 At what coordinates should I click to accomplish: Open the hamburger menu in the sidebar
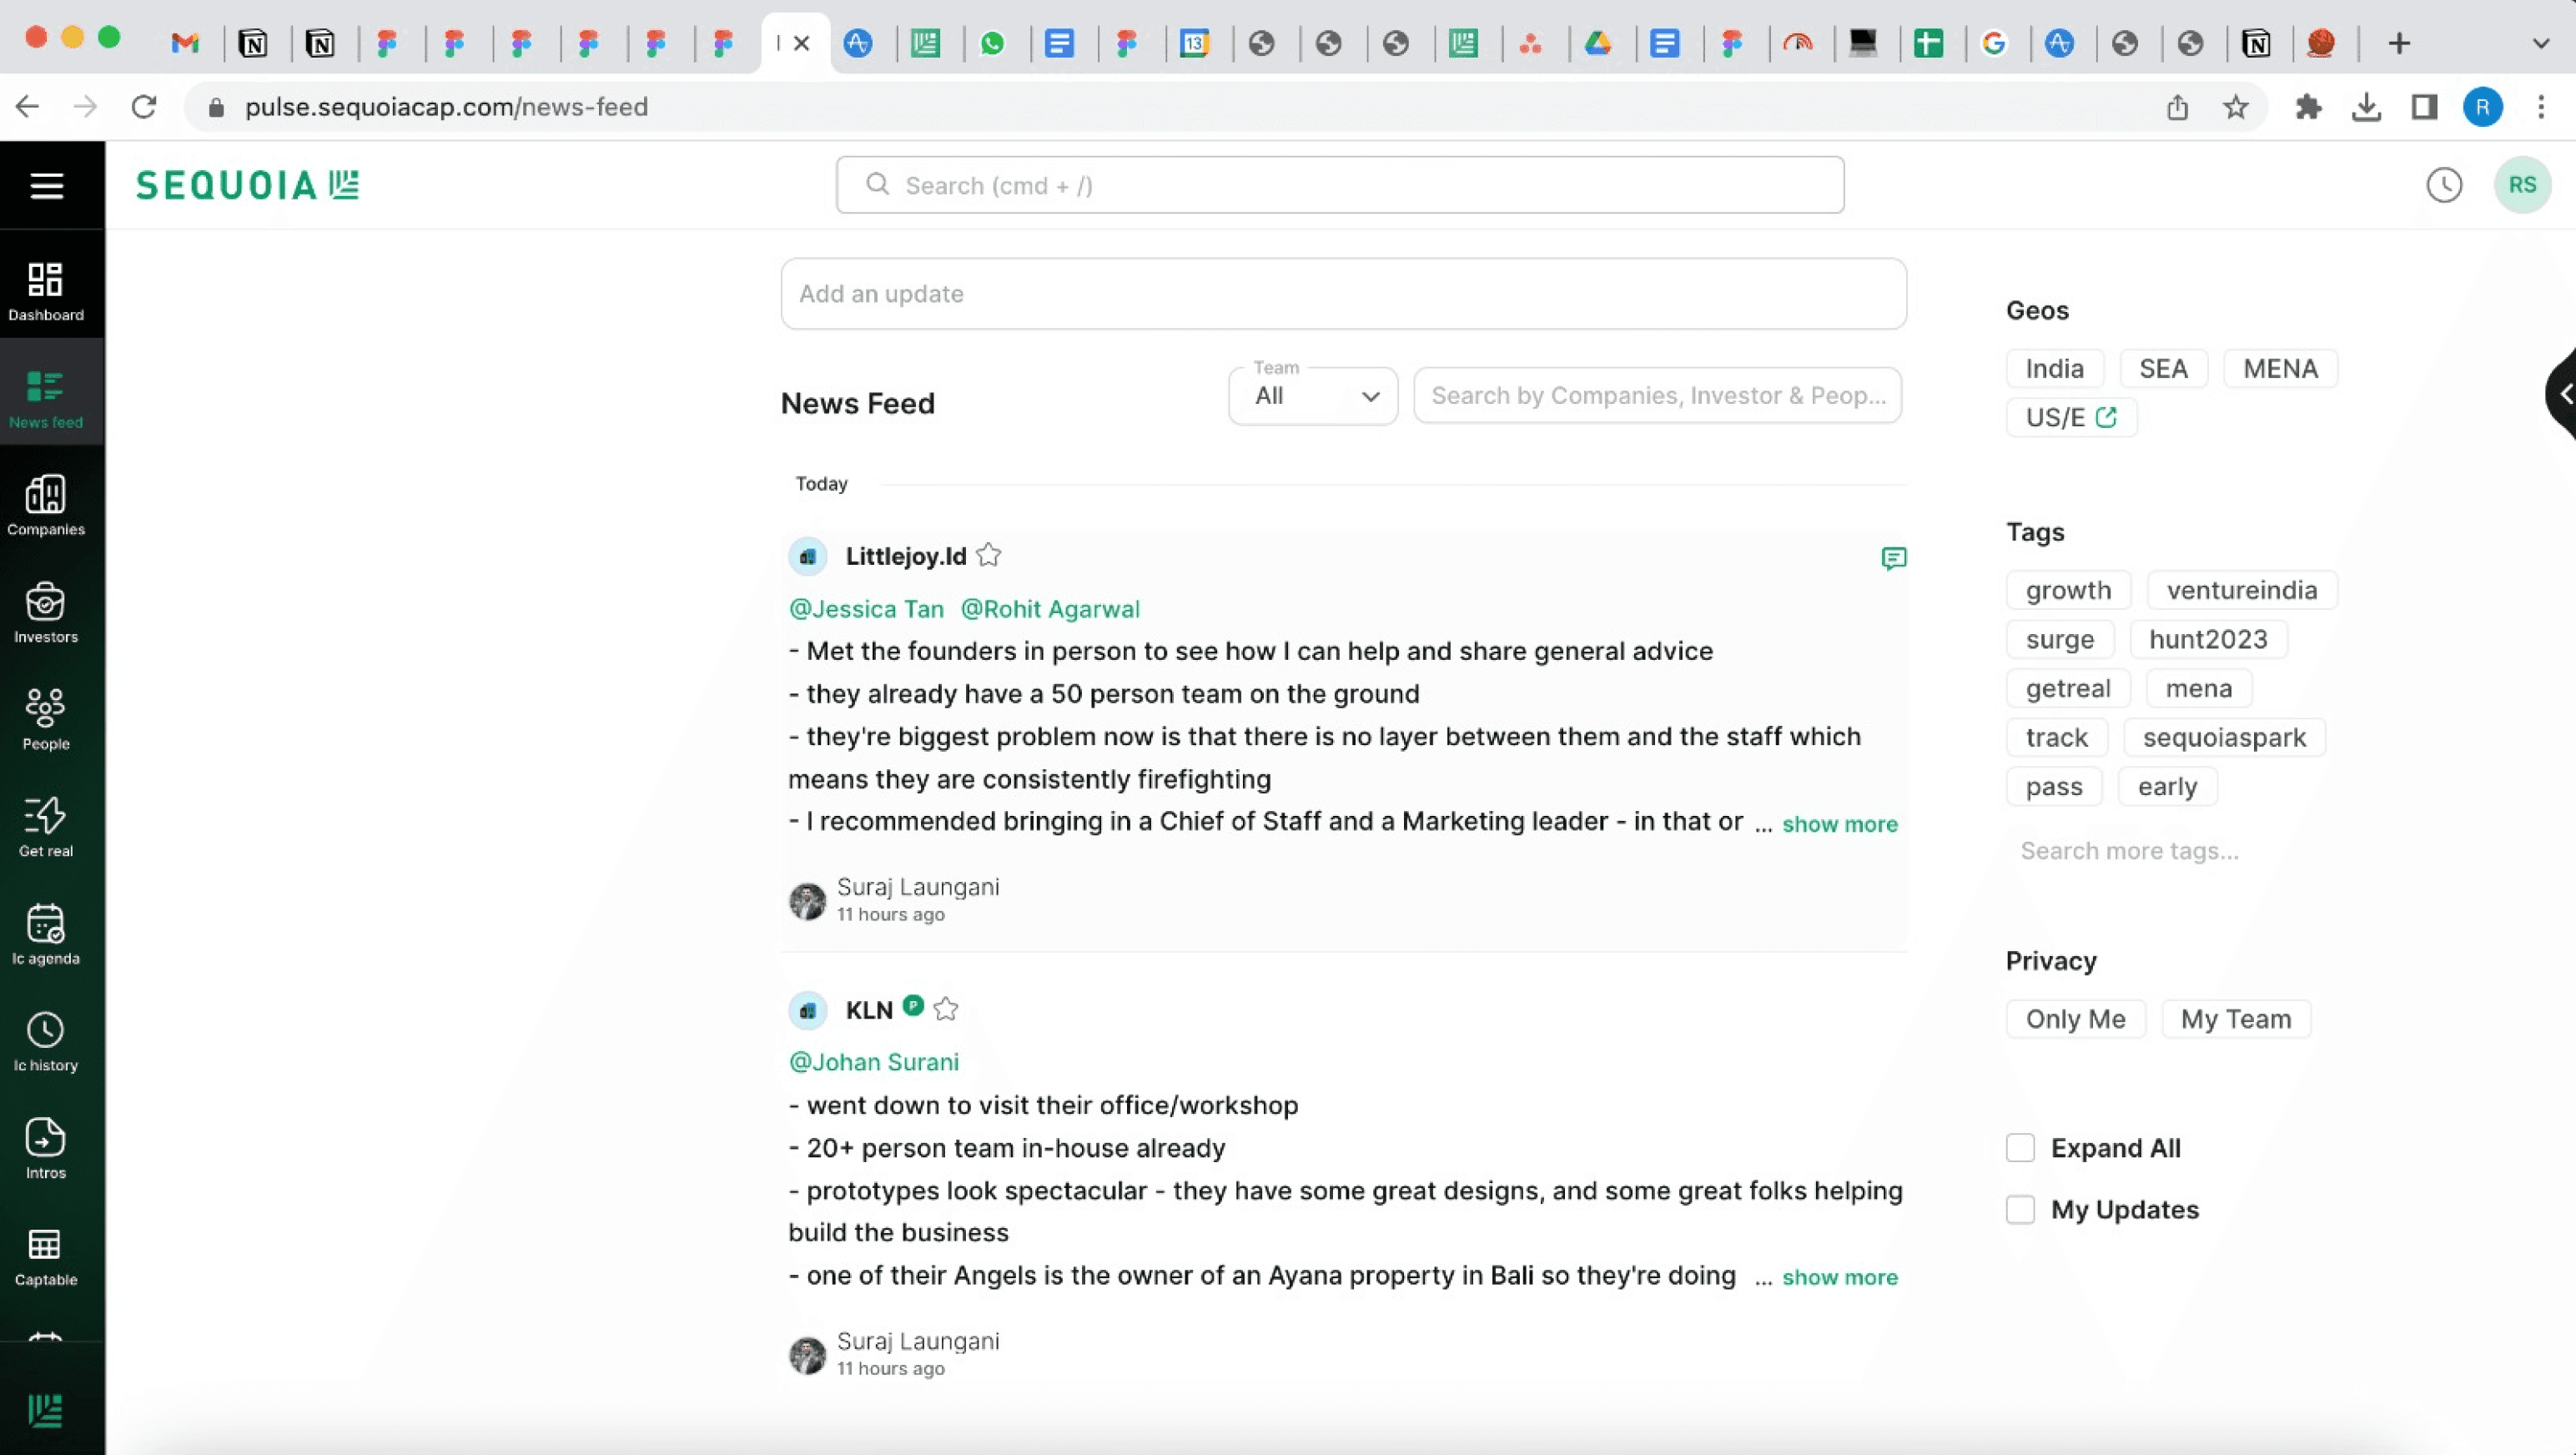coord(46,185)
